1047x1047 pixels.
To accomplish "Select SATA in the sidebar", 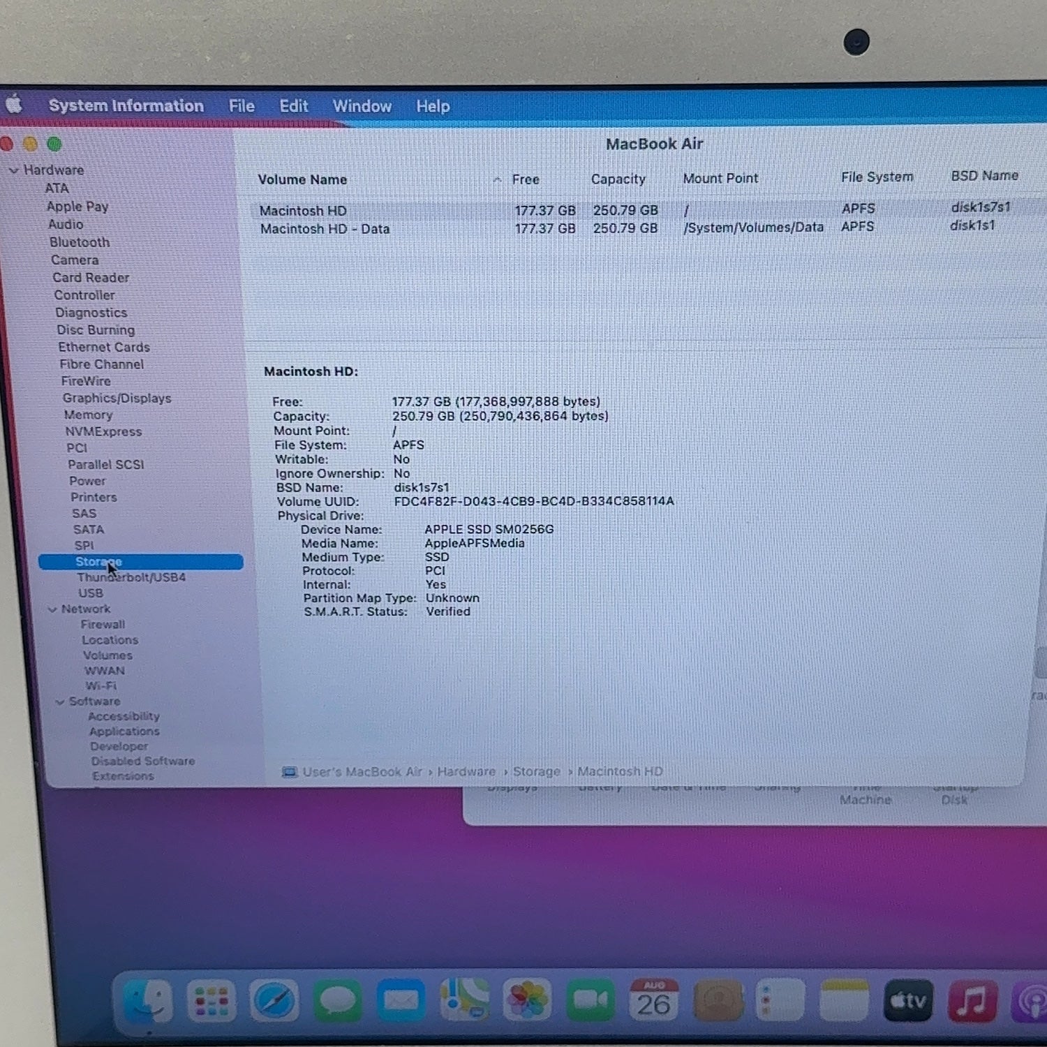I will [89, 530].
